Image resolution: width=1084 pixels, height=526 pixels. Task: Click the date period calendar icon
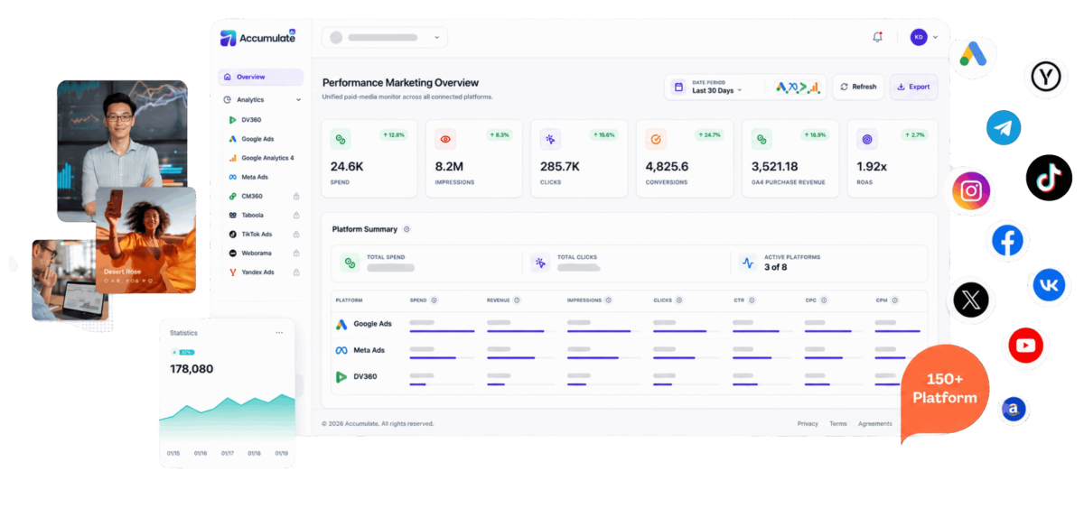click(679, 87)
